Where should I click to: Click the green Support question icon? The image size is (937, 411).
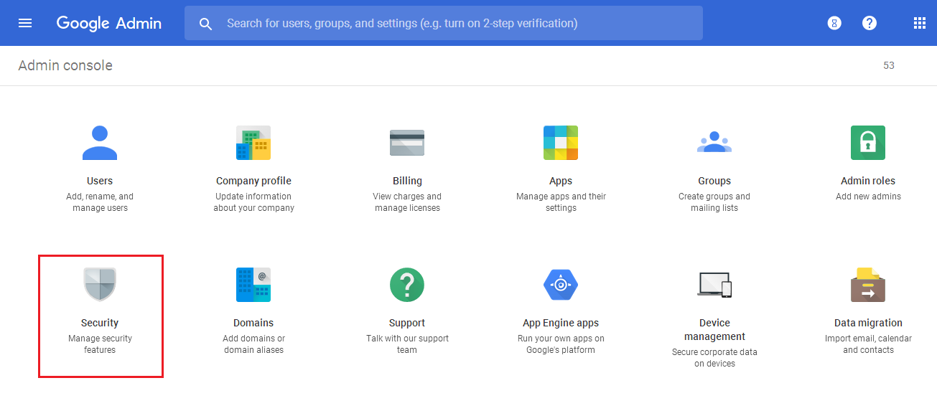click(x=407, y=285)
